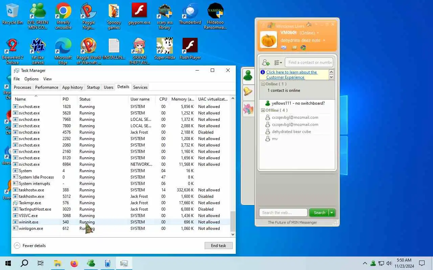Sort by the Memory column header
The image size is (433, 270).
[x=183, y=99]
